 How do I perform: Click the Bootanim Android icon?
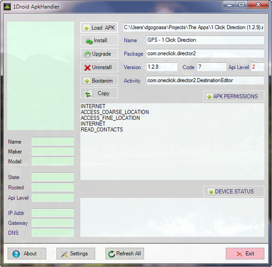click(87, 81)
